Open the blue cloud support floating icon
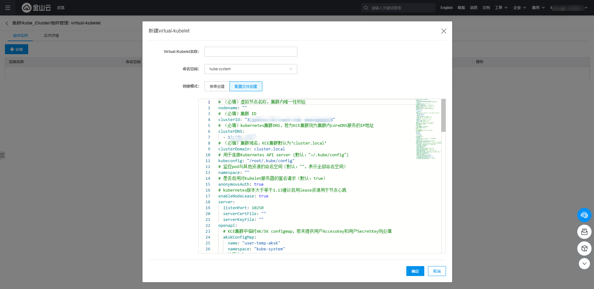The image size is (594, 289). tap(584, 215)
